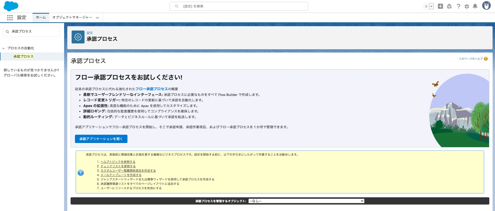
Task: Open the このページのヘルプ link
Action: click(471, 59)
